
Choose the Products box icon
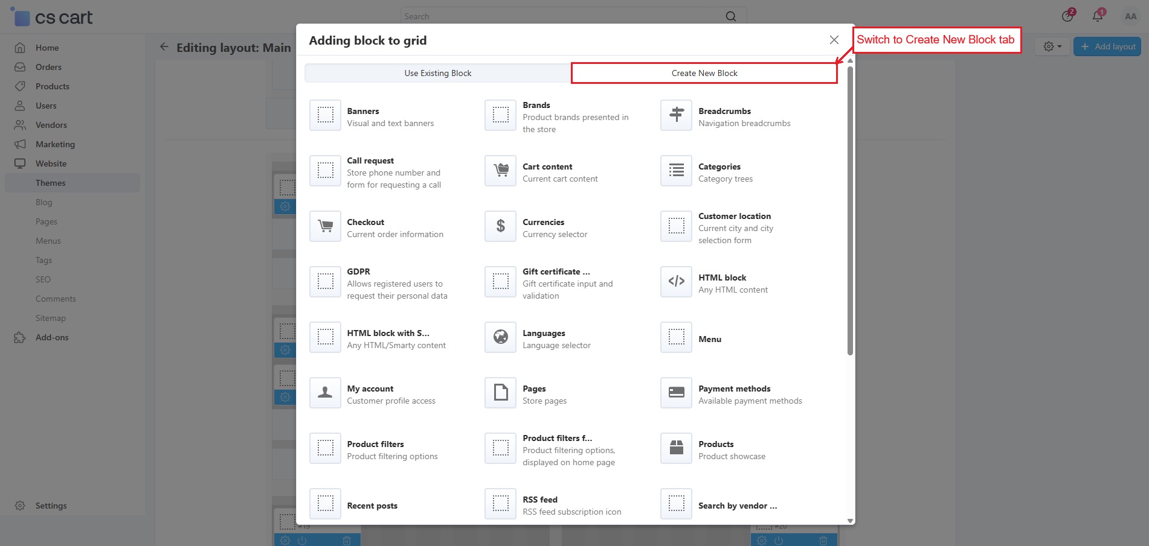[676, 448]
